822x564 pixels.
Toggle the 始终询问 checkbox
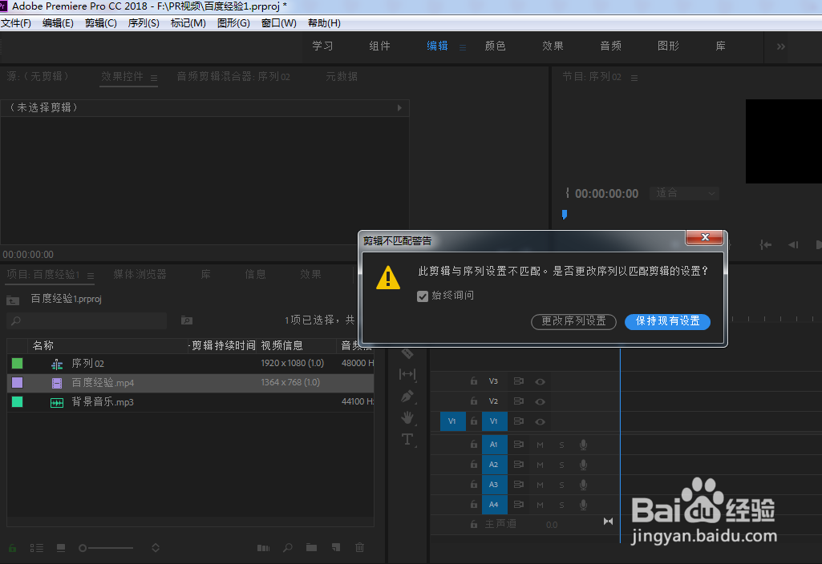coord(423,296)
